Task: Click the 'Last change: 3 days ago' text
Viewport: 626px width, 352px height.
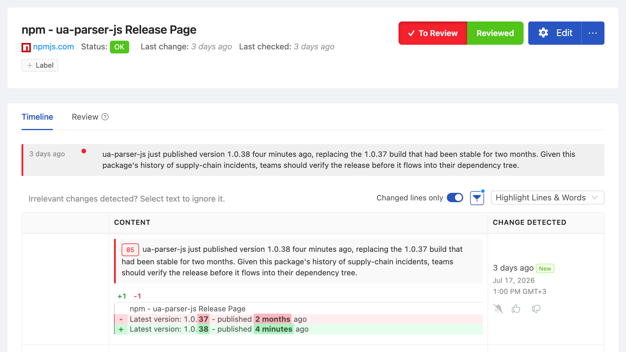Action: (x=186, y=47)
